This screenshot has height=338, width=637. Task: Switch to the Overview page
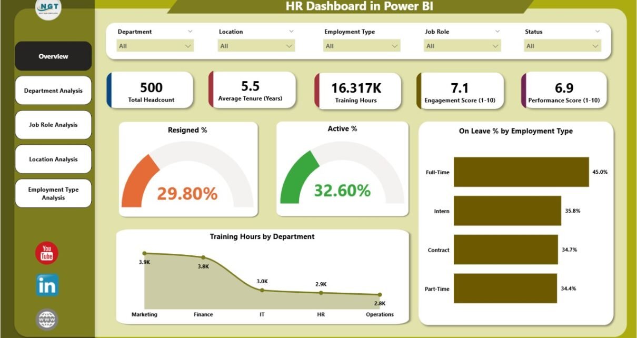point(53,56)
